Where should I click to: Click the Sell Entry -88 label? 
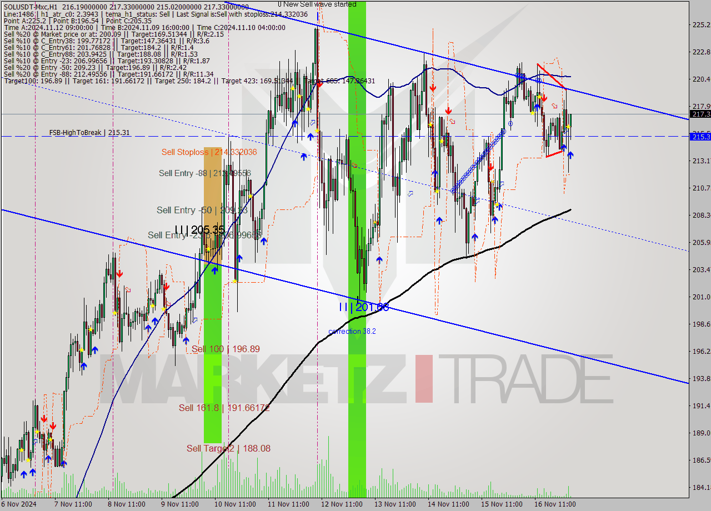(205, 173)
